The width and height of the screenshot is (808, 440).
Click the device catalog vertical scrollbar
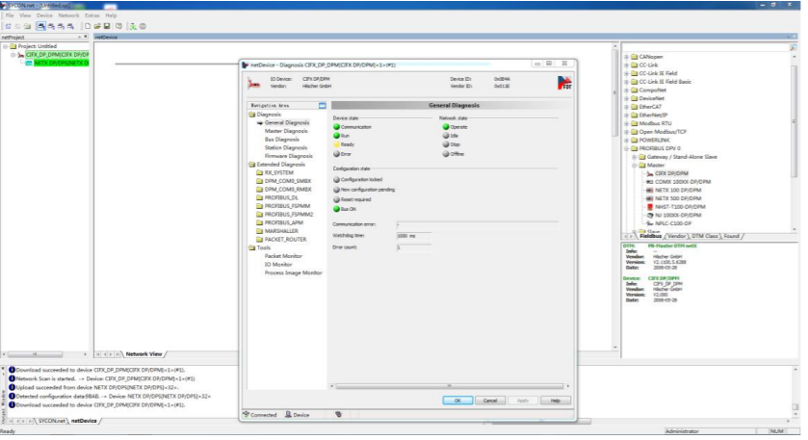(x=794, y=121)
